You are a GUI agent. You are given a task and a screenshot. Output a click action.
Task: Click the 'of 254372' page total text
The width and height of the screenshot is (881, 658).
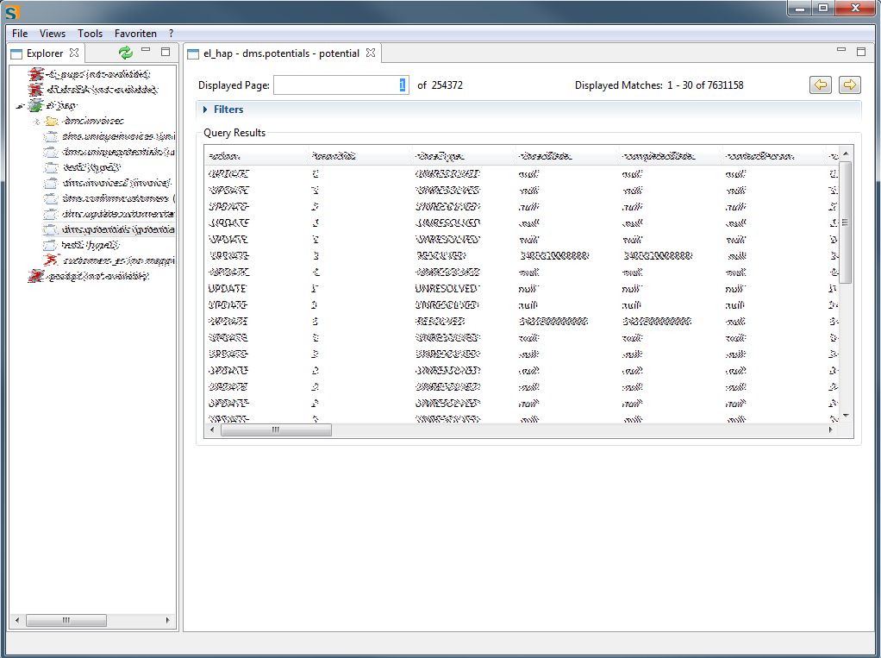pos(440,85)
